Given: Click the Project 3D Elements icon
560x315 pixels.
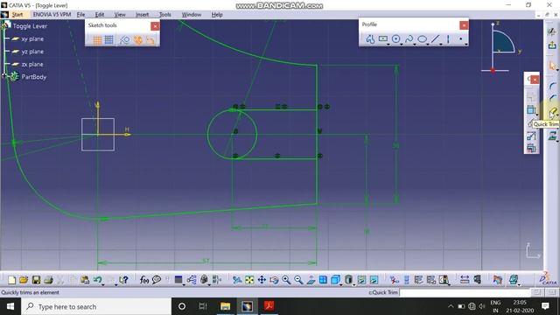Looking at the screenshot, I should coord(552,136).
